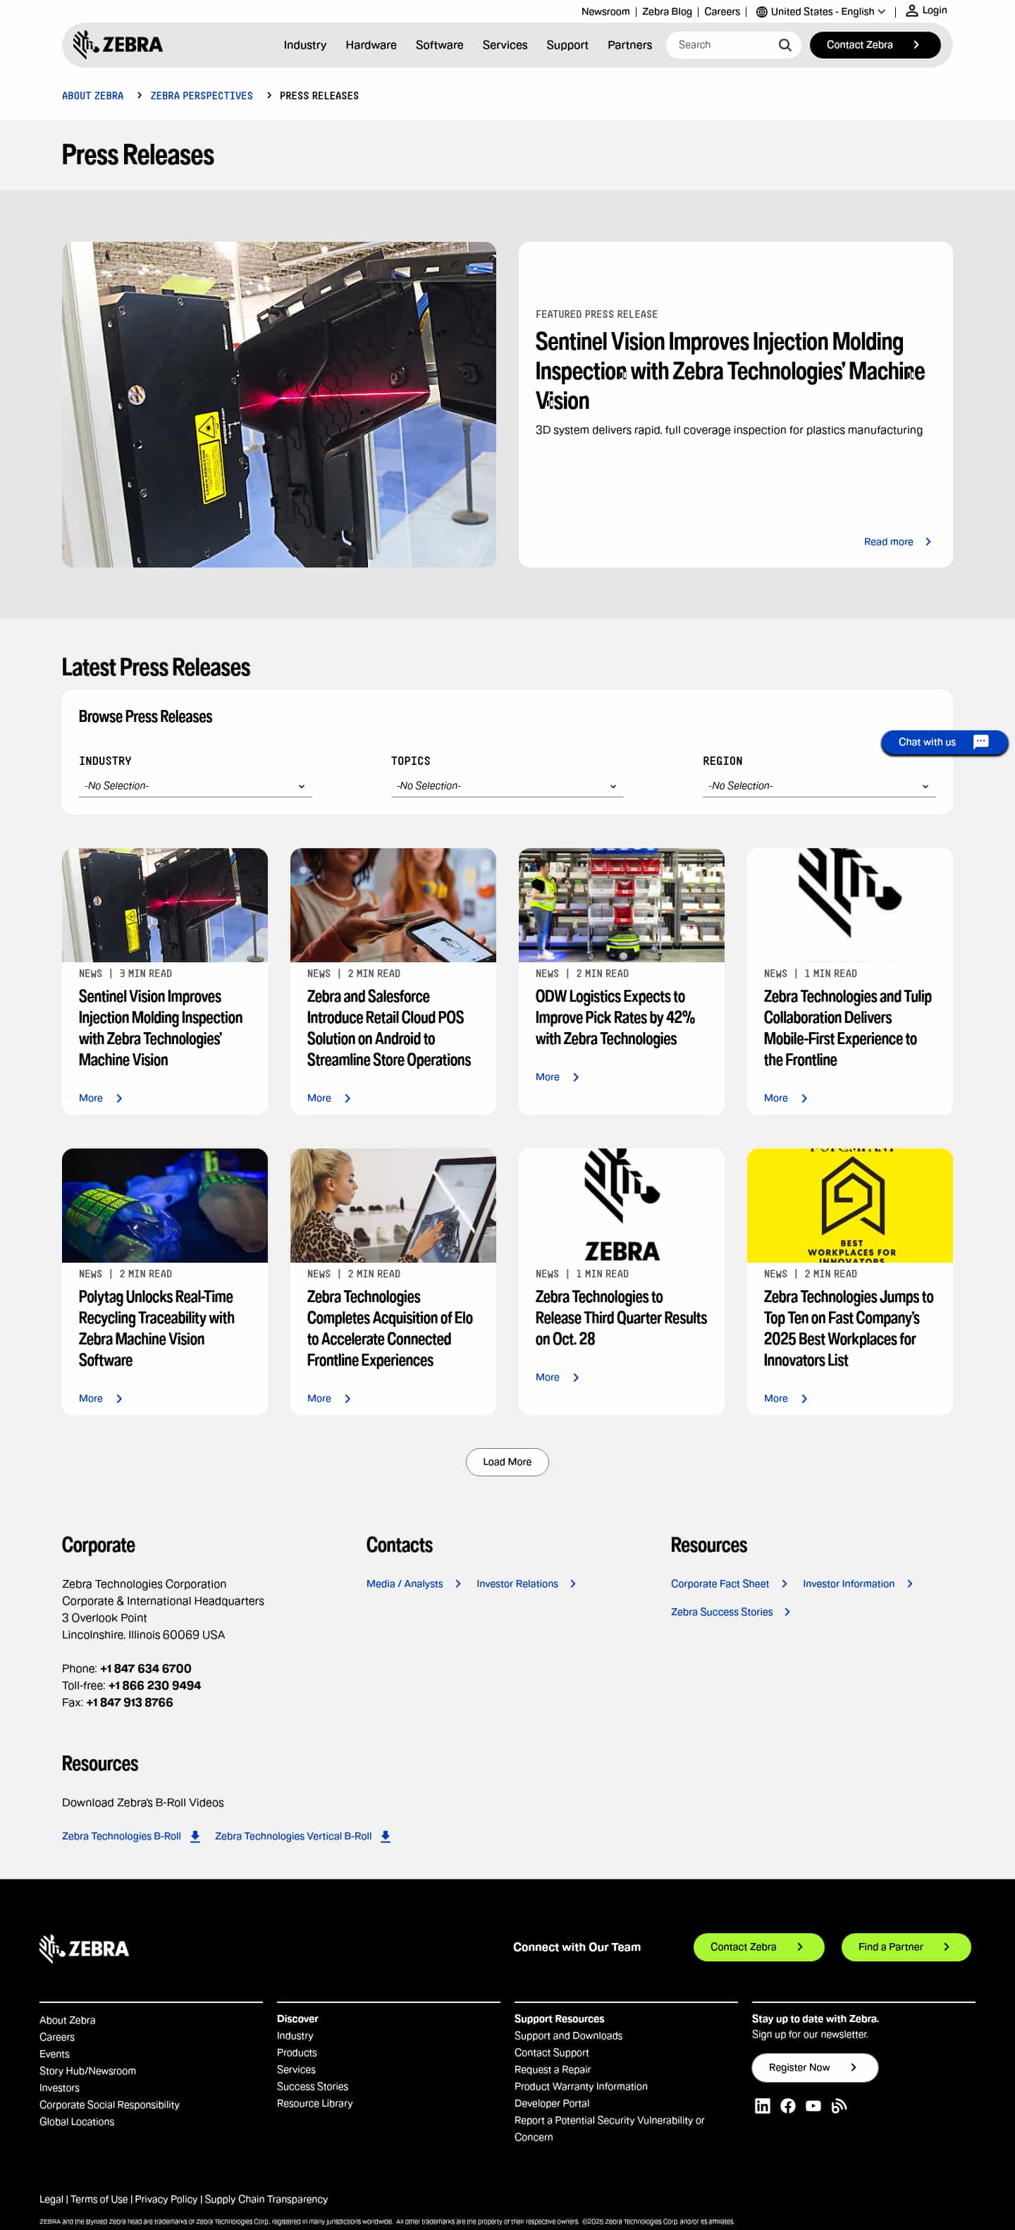Open the Region filter dropdown
This screenshot has height=2230, width=1015.
click(818, 786)
